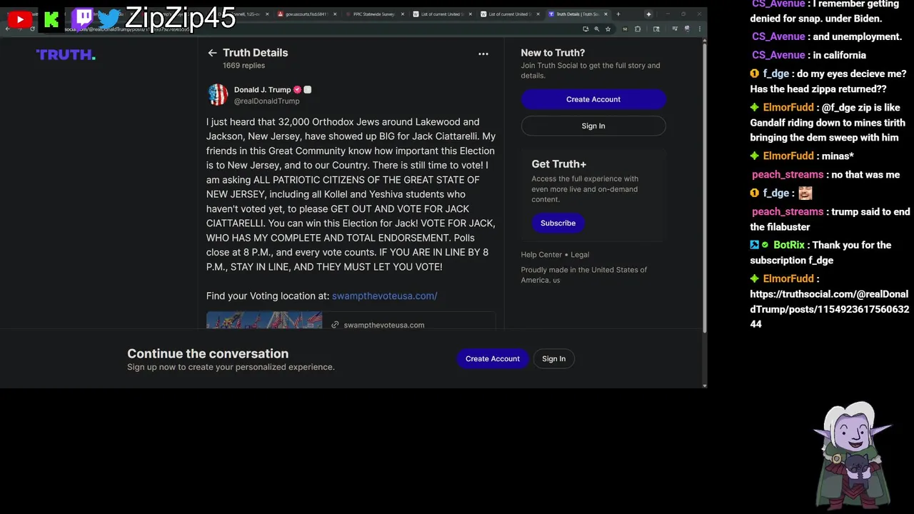Click the Twitch icon in the stream overlay
Screen dimensions: 914x514
[x=84, y=19]
